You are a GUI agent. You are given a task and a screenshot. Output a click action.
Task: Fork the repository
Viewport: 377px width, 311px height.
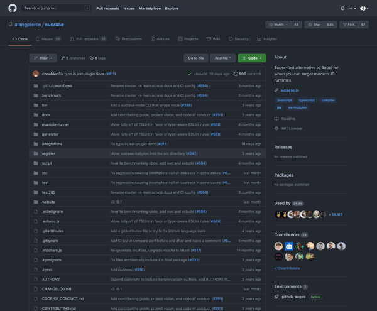click(x=349, y=25)
